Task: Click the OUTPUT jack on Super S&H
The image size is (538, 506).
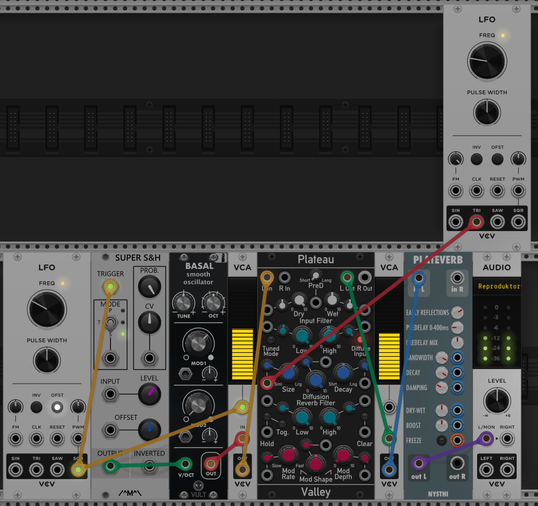Action: tap(110, 466)
